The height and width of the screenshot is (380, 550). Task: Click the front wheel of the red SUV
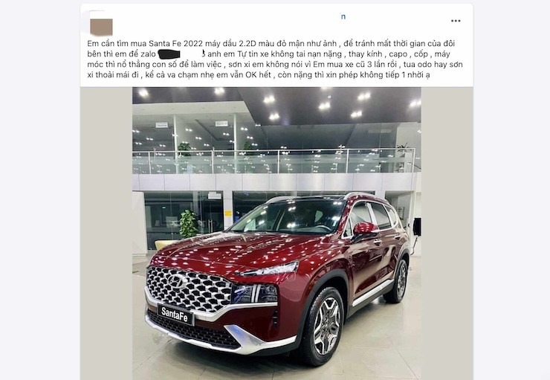point(326,326)
